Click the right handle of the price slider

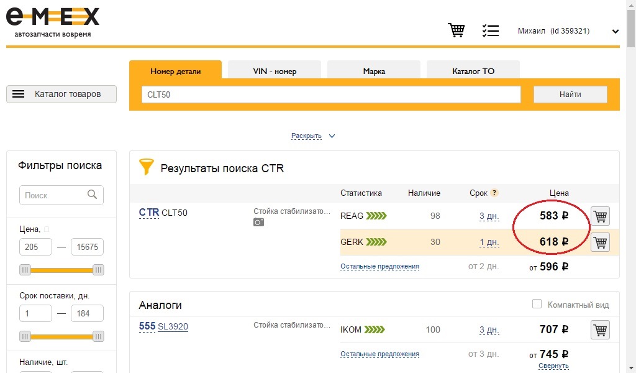point(98,270)
